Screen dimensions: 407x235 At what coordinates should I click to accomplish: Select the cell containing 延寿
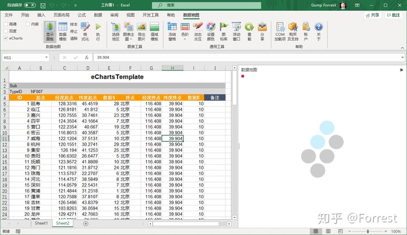[41, 103]
